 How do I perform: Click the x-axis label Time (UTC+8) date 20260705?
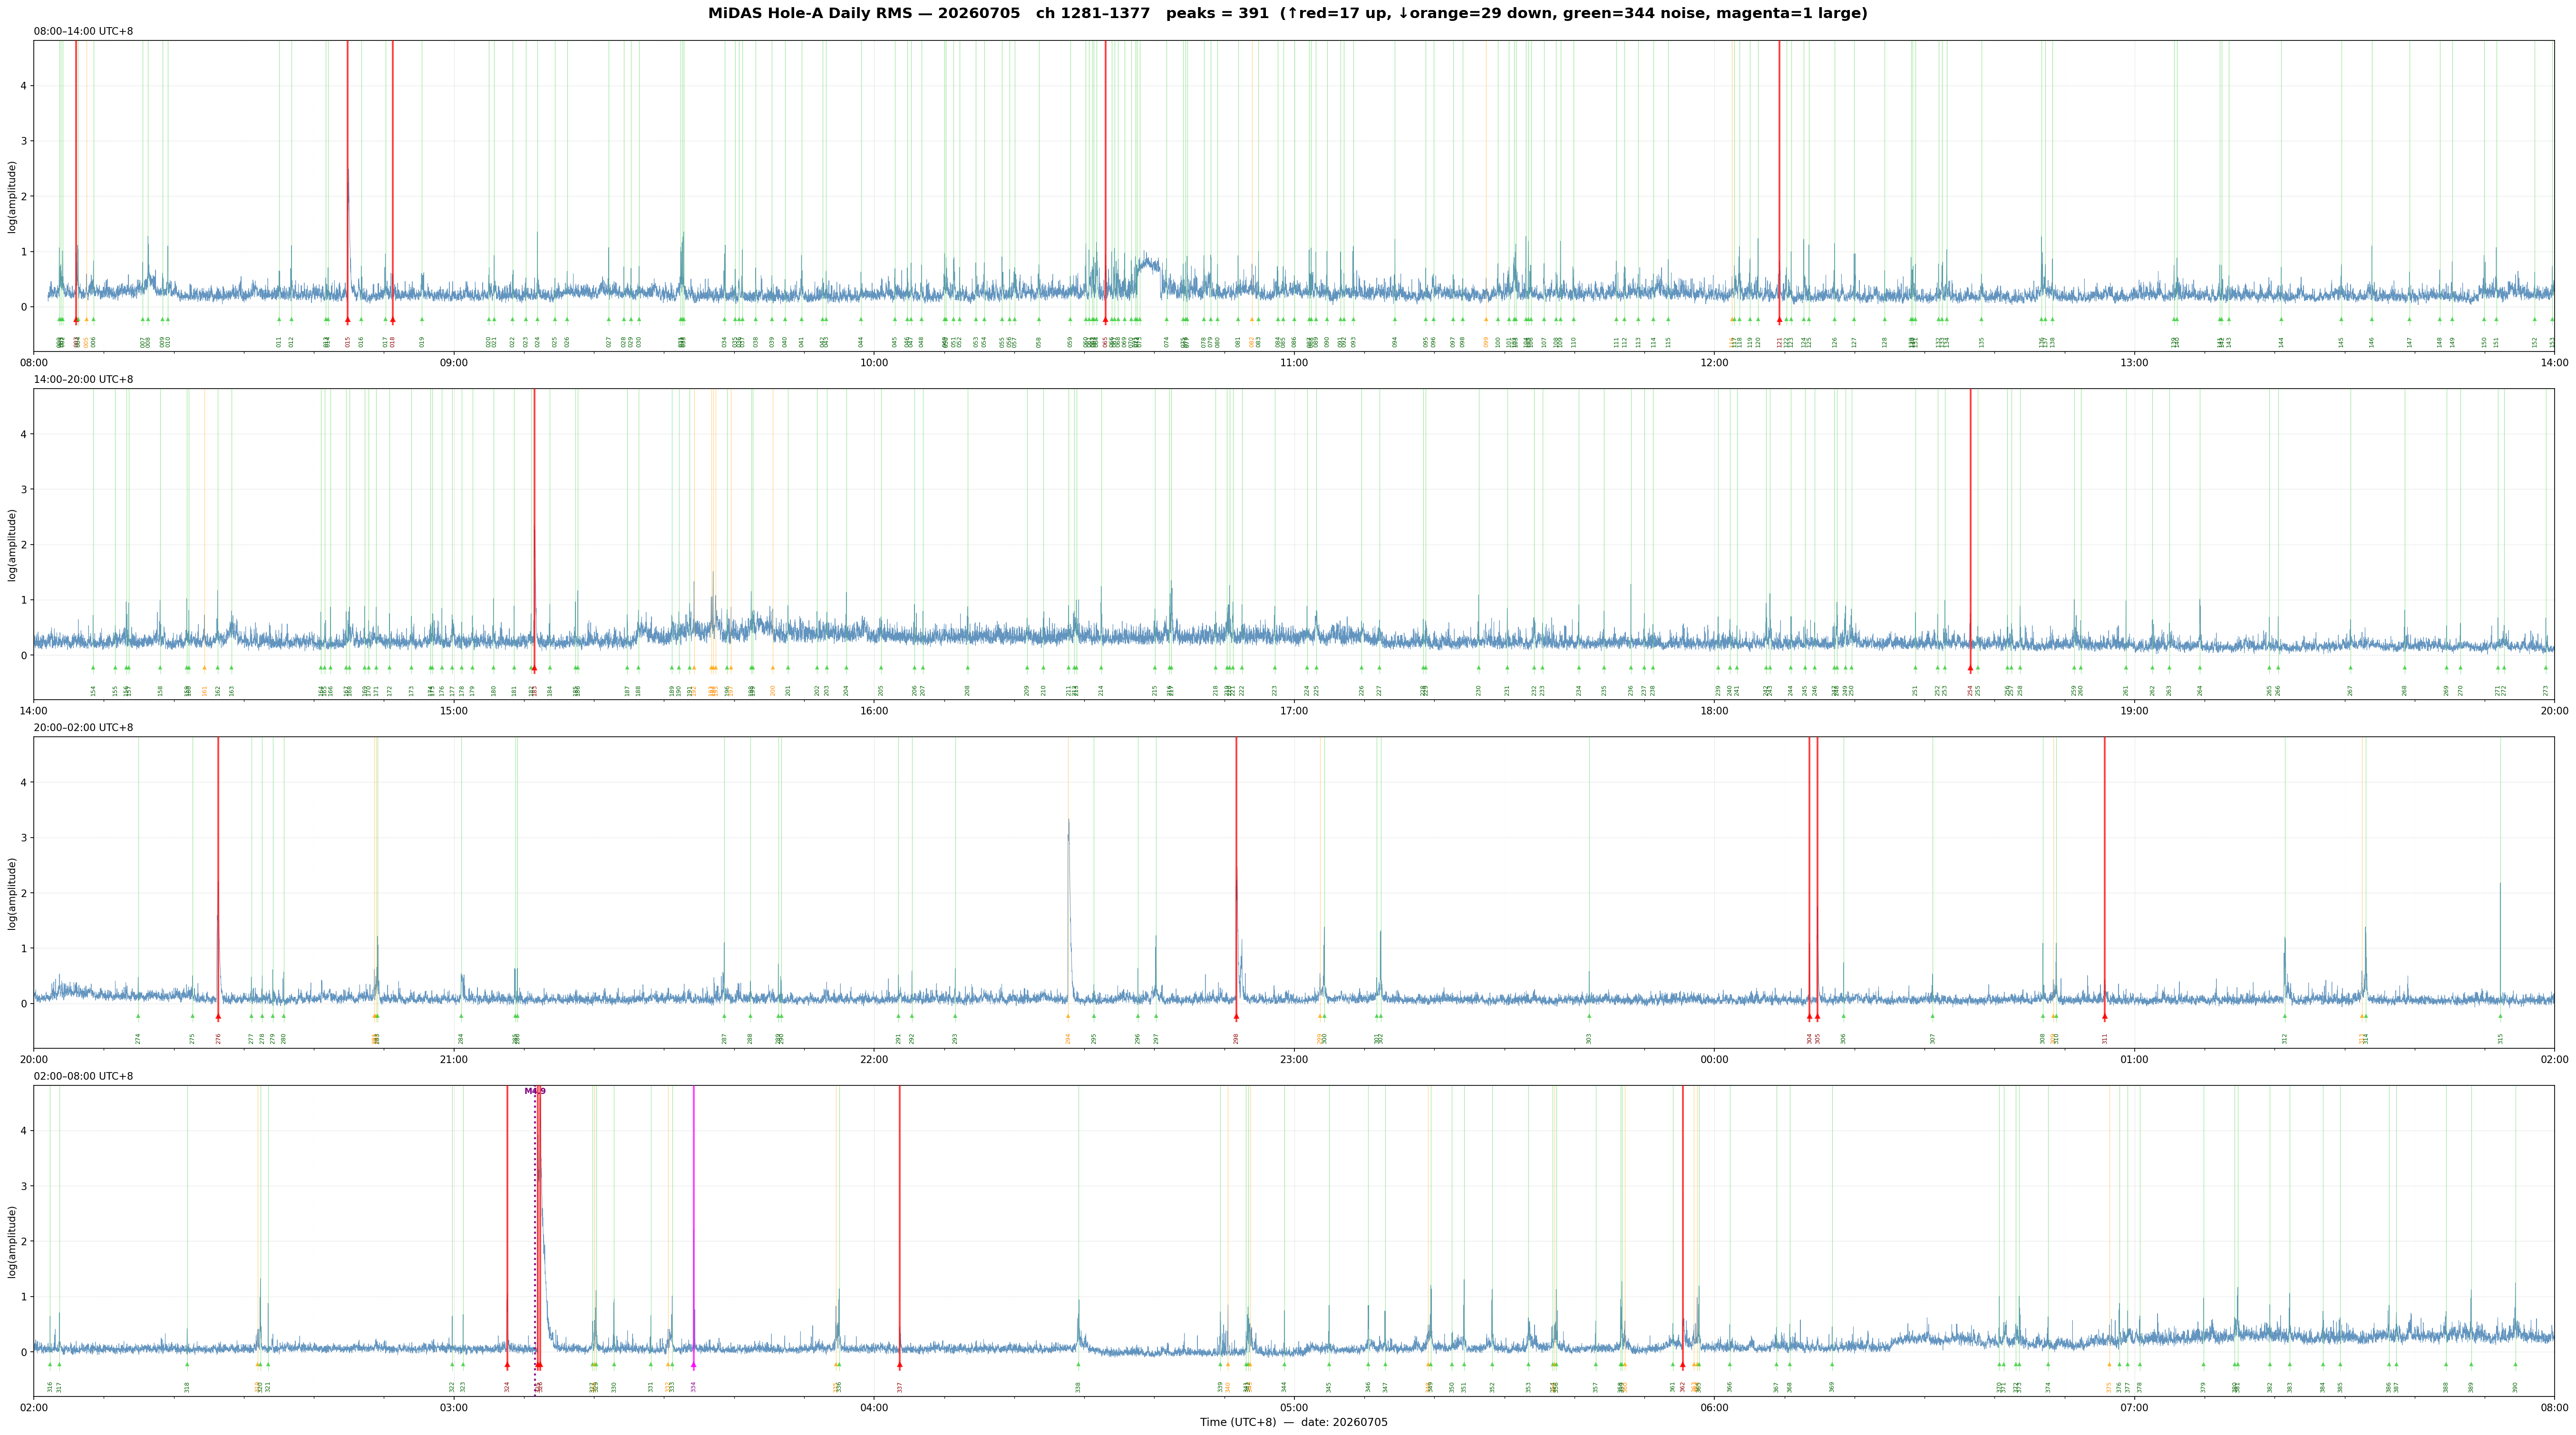1294,1422
